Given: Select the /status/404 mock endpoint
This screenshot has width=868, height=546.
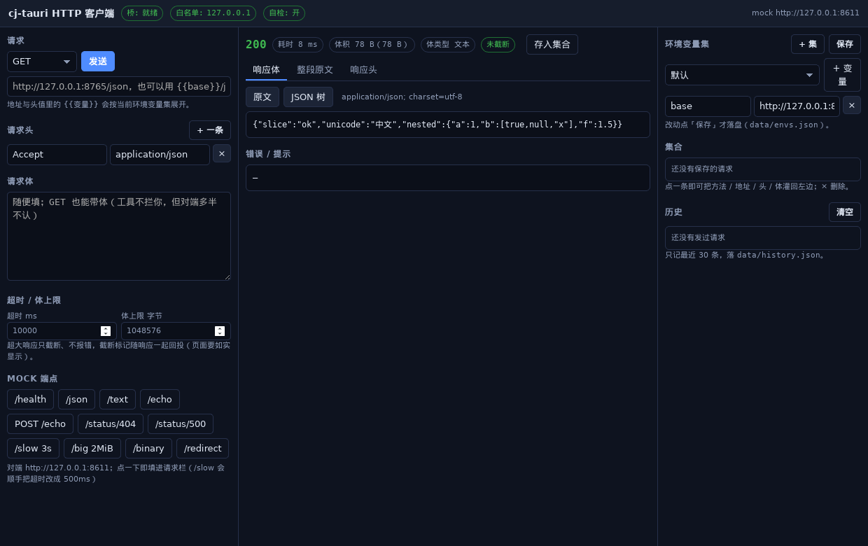Looking at the screenshot, I should (111, 424).
